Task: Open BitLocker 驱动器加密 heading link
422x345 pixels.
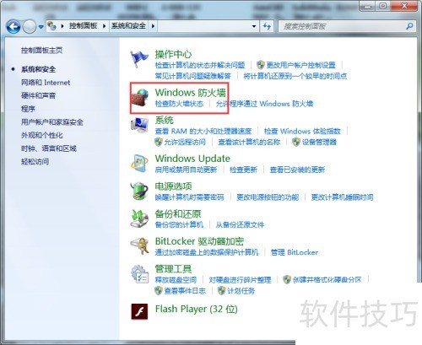Action: point(199,241)
